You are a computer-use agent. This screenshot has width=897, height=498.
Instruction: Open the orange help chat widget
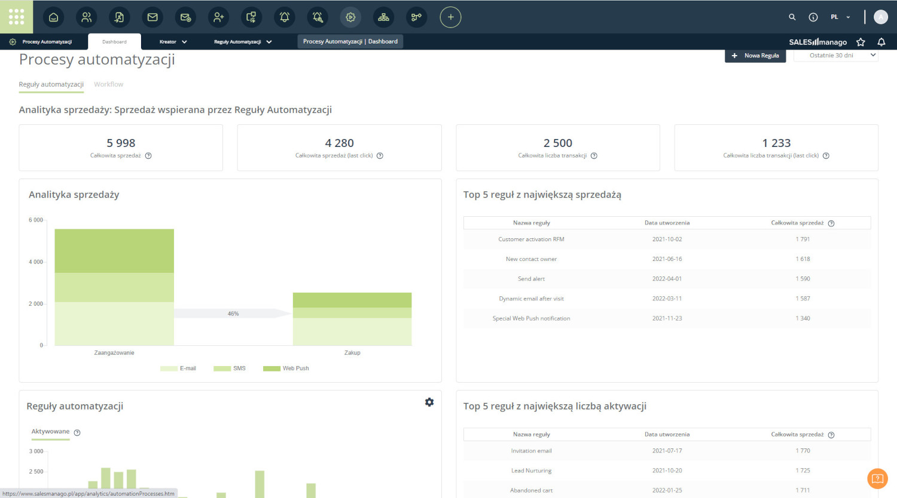(877, 479)
